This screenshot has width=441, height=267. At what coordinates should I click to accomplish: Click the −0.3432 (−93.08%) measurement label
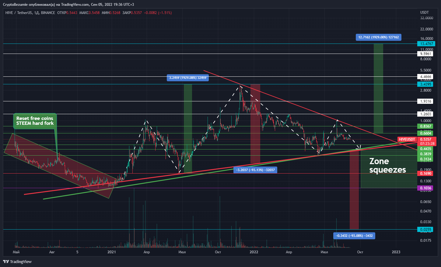click(354, 236)
